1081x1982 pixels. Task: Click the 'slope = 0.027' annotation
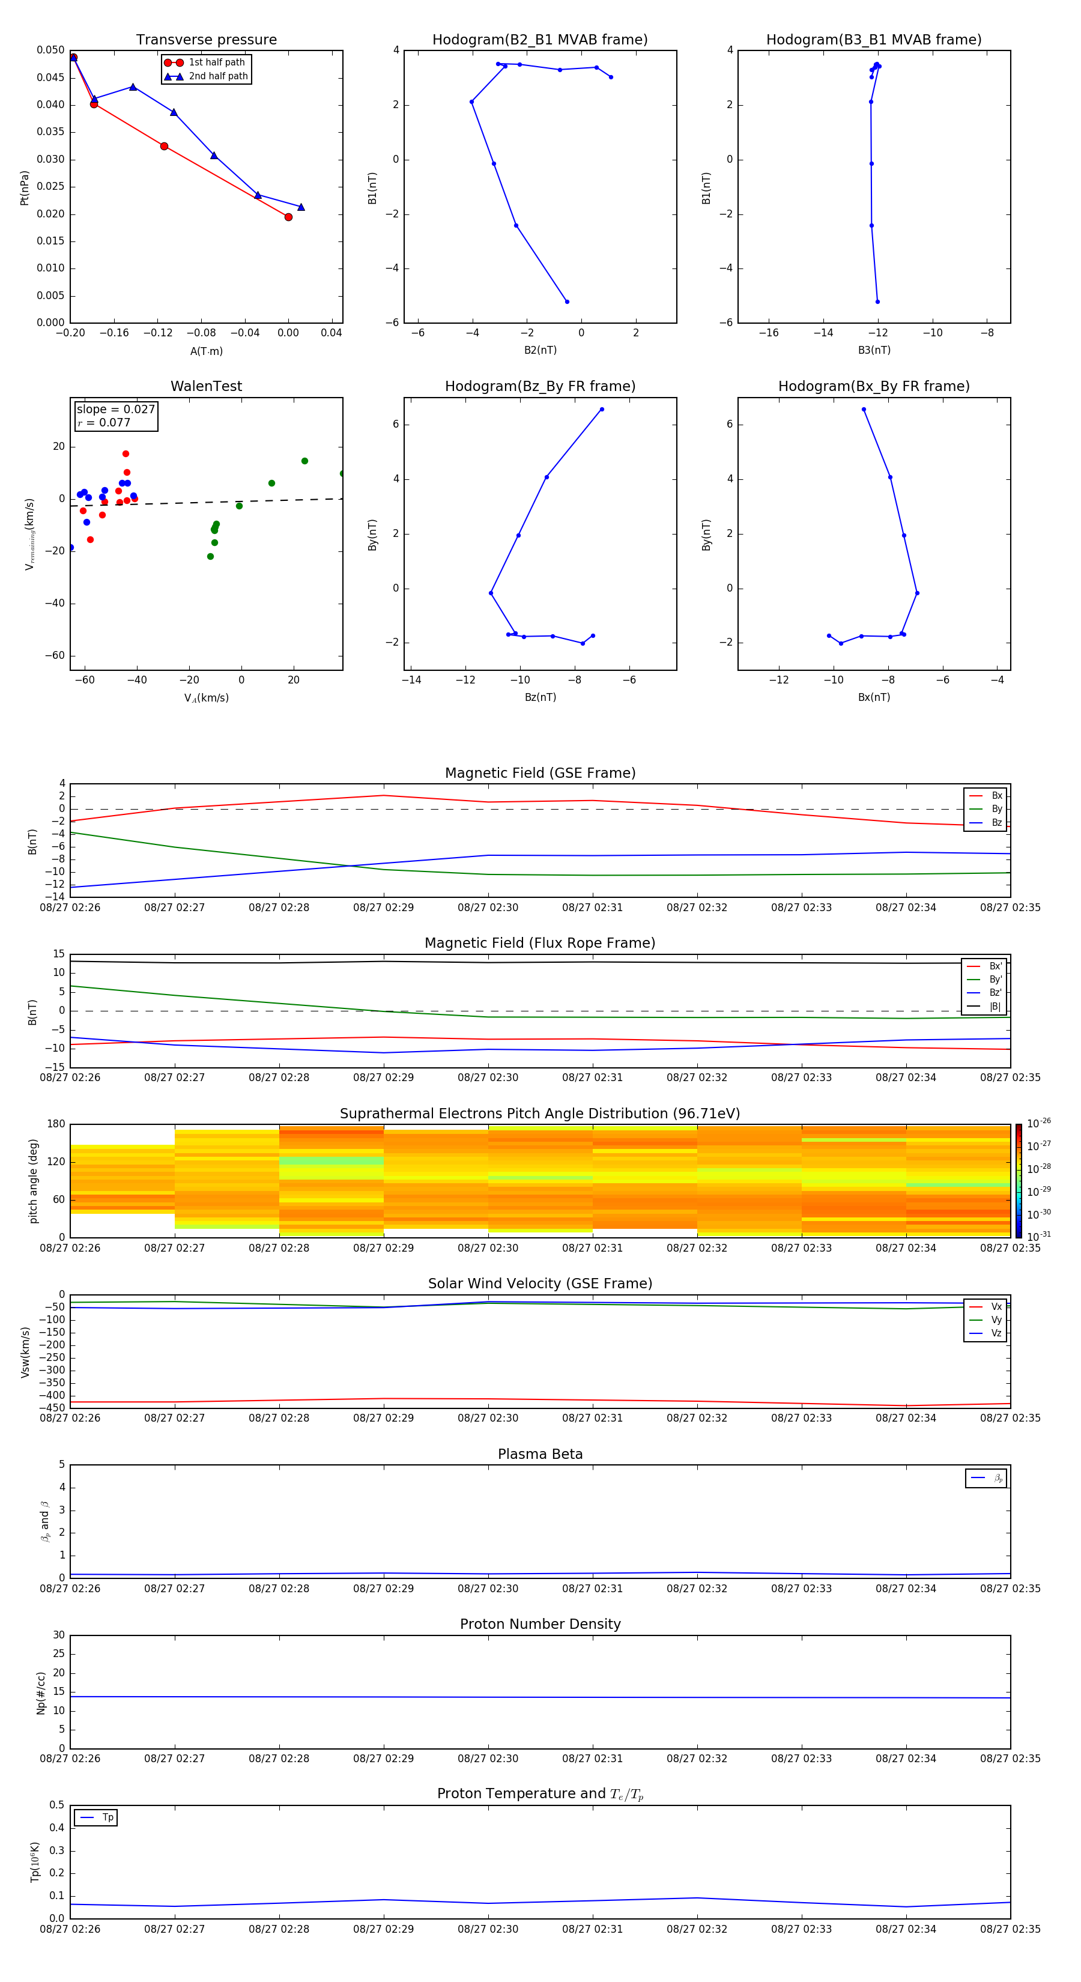click(115, 410)
